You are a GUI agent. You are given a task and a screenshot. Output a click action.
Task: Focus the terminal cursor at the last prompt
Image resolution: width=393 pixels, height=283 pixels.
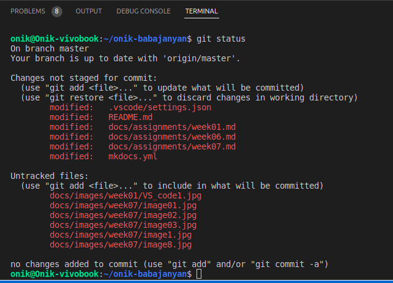point(200,274)
